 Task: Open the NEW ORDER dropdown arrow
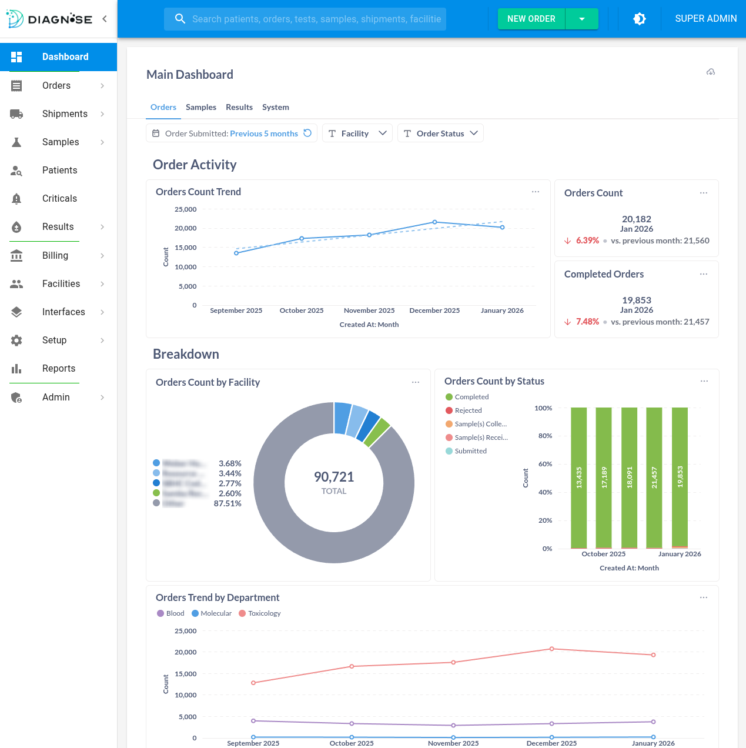[x=581, y=18]
